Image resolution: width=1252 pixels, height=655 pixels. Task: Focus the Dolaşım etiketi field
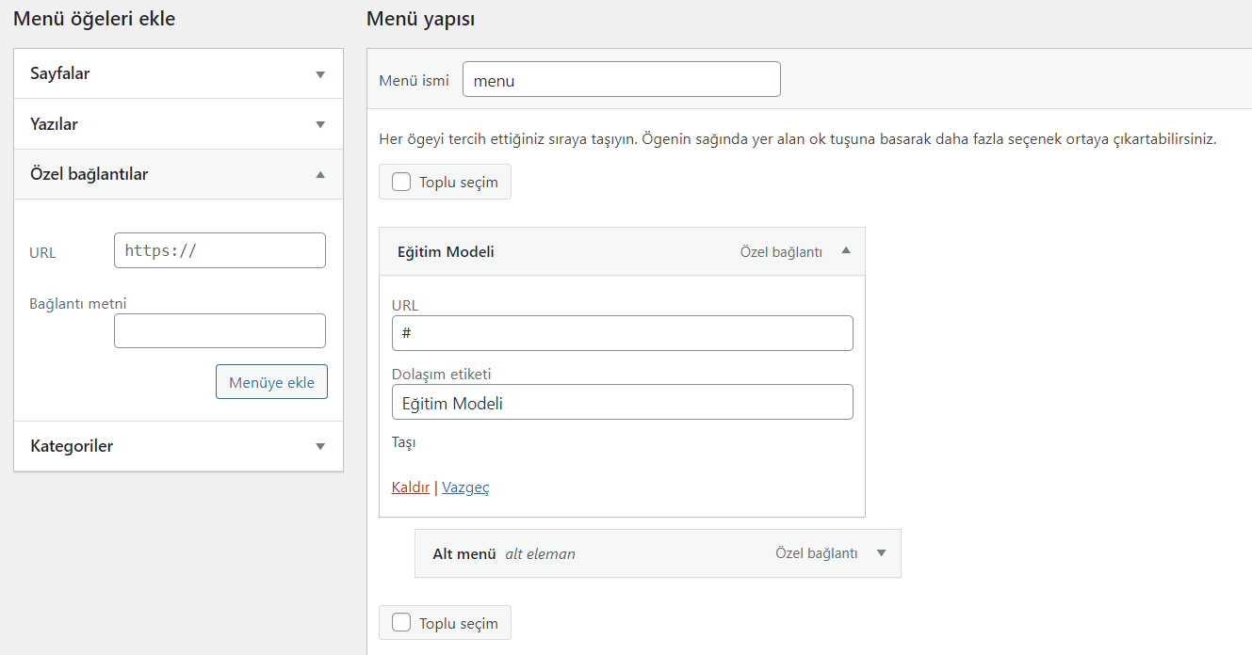pos(623,402)
